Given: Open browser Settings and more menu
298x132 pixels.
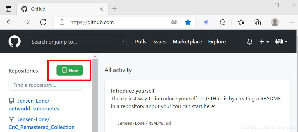Looking at the screenshot, I should pyautogui.click(x=292, y=22).
